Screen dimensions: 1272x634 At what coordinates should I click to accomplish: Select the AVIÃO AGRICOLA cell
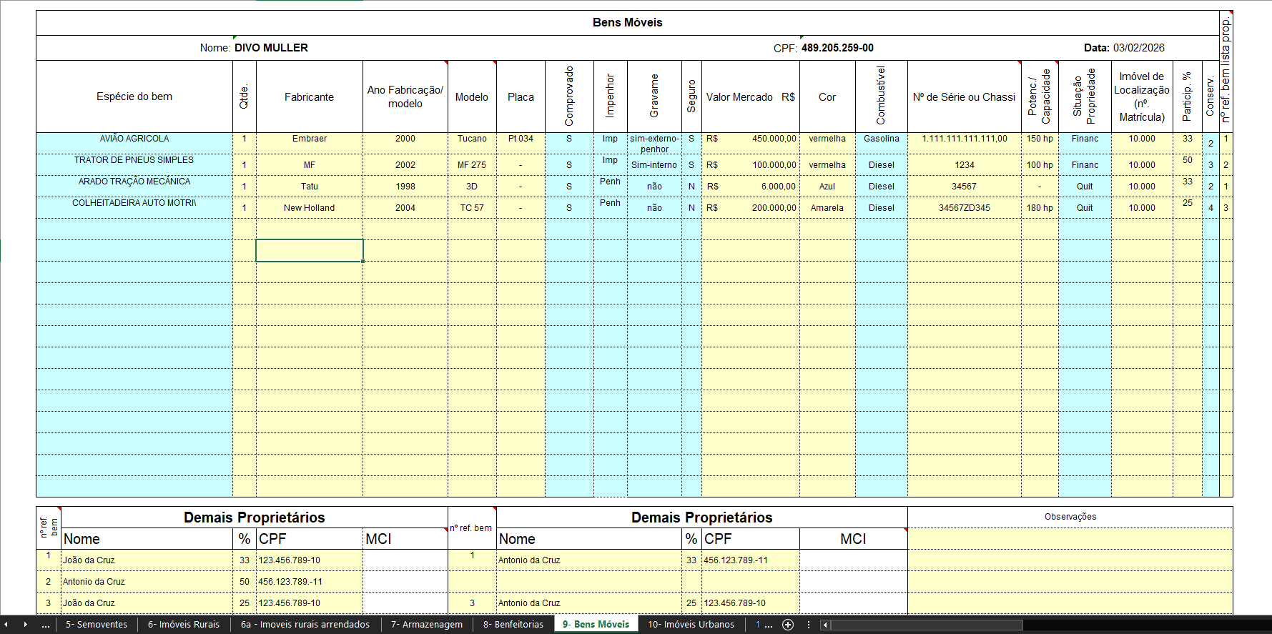(x=134, y=139)
